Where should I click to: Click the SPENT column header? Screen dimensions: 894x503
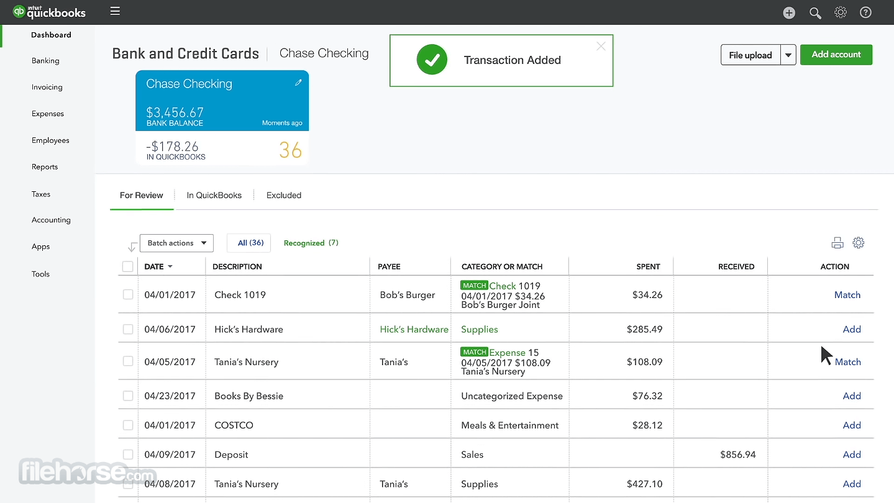pos(648,266)
